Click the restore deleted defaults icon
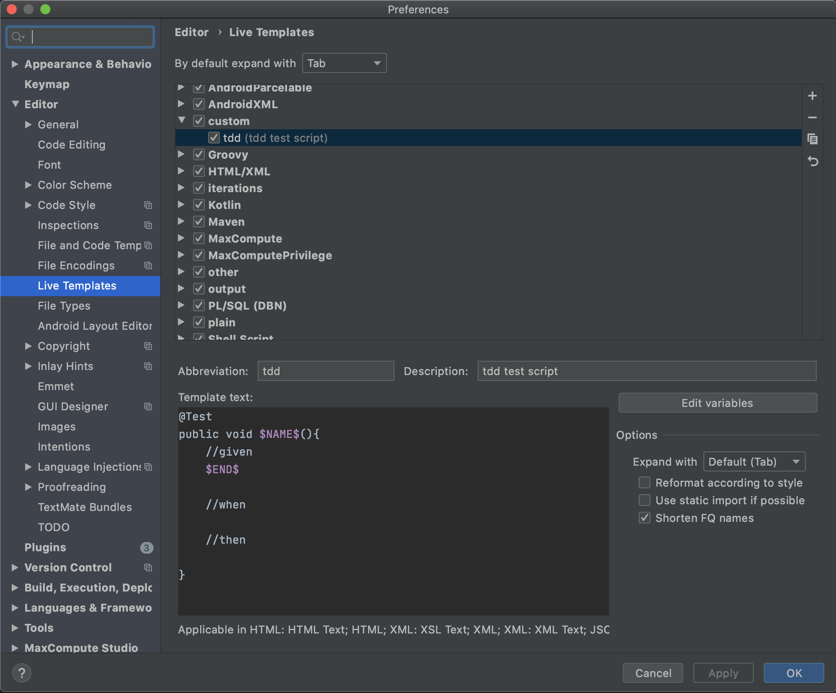 click(812, 161)
